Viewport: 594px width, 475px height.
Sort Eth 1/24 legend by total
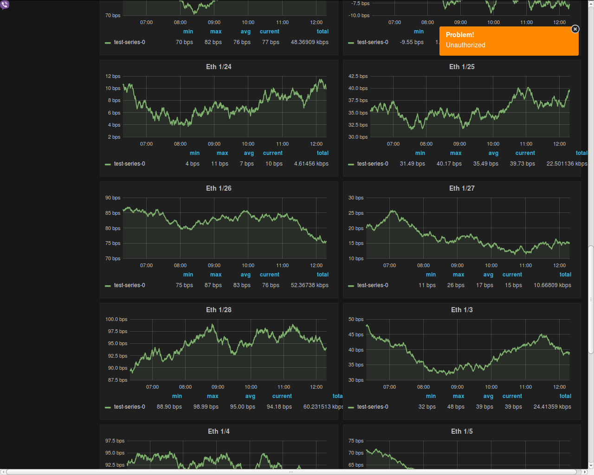click(323, 153)
